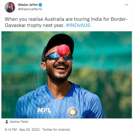Click the 8:14 PM timestamp
Viewport: 133px width, 131px height.
(x=11, y=130)
